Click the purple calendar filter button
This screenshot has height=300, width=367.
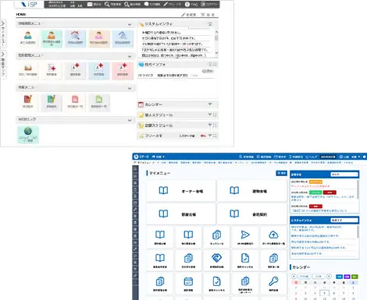347,277
